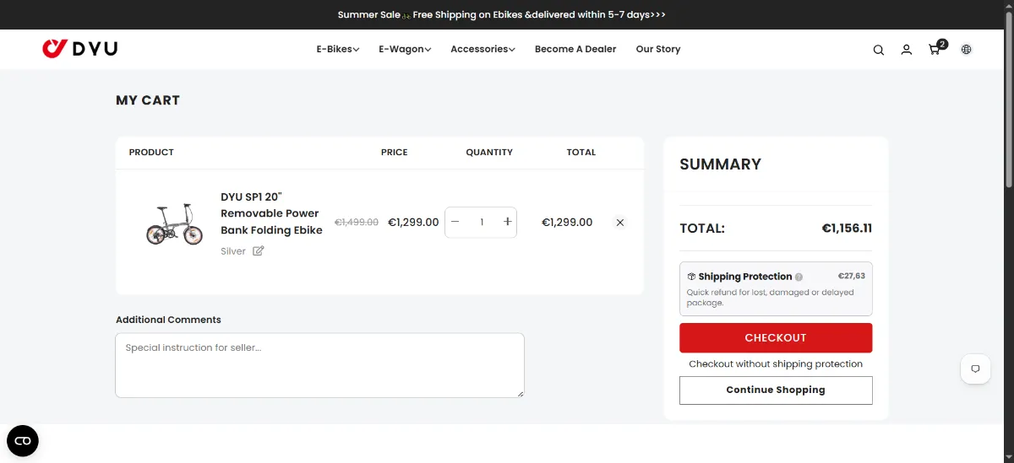The image size is (1014, 463).
Task: Open the accessibility widget at bottom left
Action: pos(23,440)
